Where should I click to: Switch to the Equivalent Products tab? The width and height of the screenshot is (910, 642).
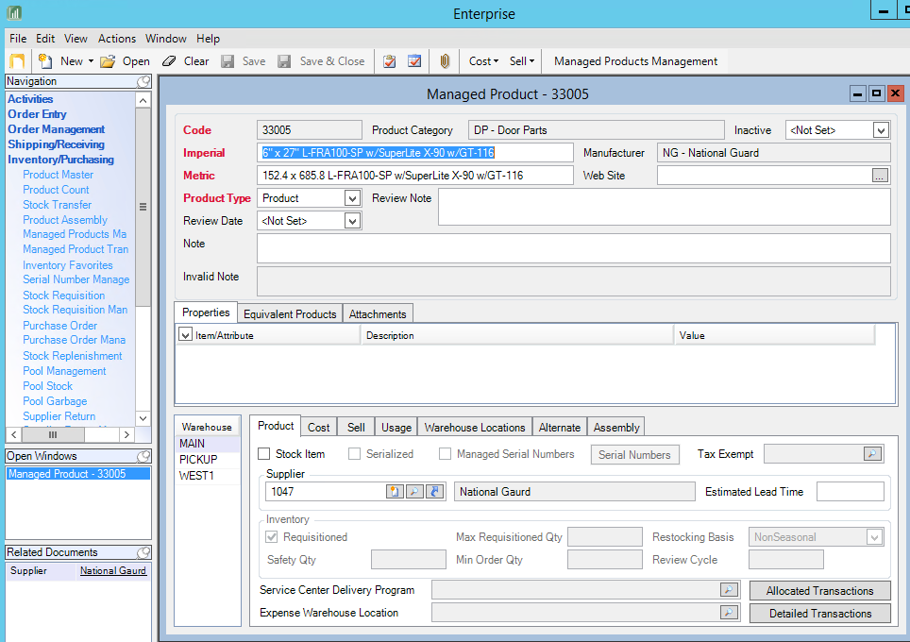click(x=289, y=314)
